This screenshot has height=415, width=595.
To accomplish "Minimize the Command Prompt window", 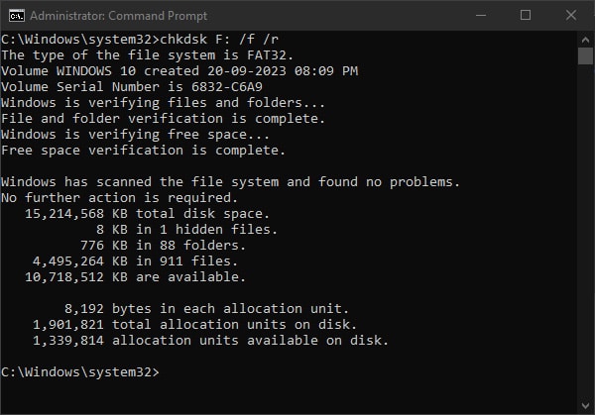I will pos(480,15).
